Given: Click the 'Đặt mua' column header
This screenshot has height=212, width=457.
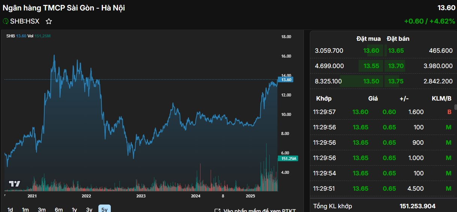Looking at the screenshot, I should 369,39.
